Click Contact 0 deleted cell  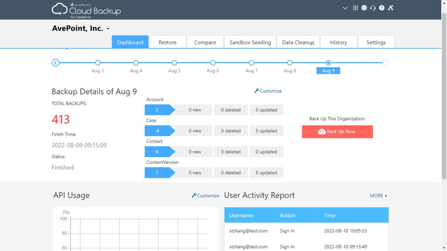click(231, 152)
